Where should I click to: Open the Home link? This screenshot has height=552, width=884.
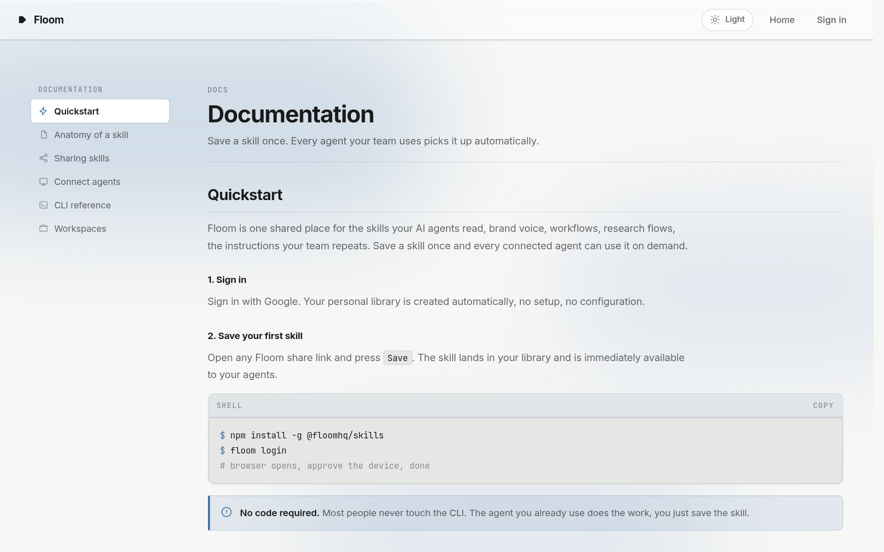[x=782, y=20]
